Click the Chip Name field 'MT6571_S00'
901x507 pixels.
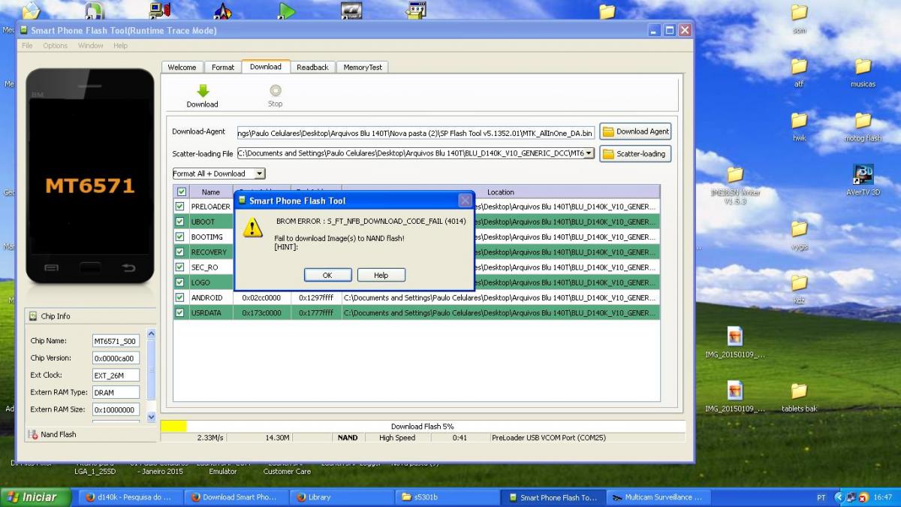116,341
